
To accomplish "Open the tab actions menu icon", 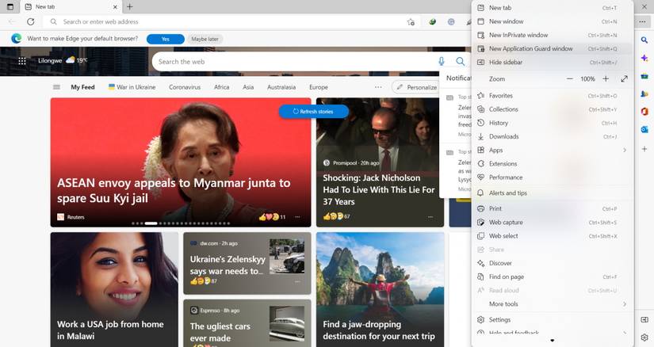I will 10,6.
